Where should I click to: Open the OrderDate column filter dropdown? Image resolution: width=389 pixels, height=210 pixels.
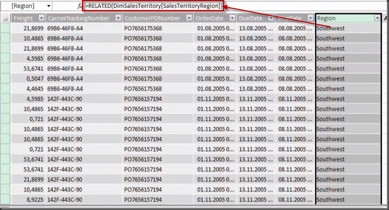click(x=232, y=18)
